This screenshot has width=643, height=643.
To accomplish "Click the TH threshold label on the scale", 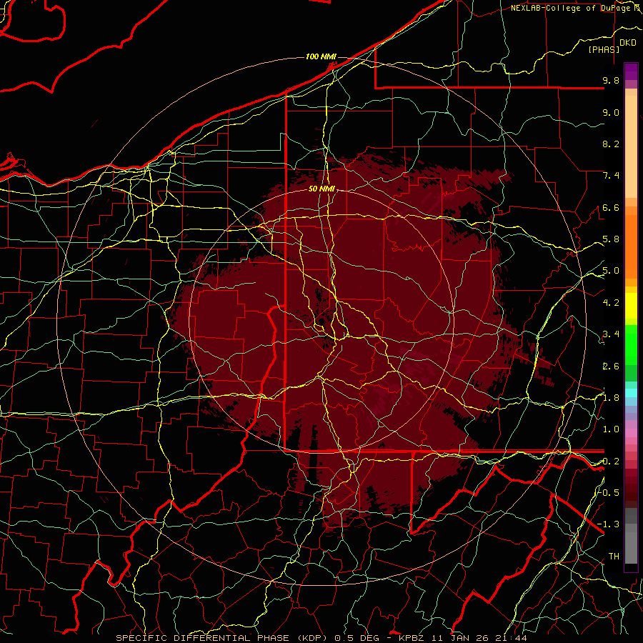I will pos(614,557).
